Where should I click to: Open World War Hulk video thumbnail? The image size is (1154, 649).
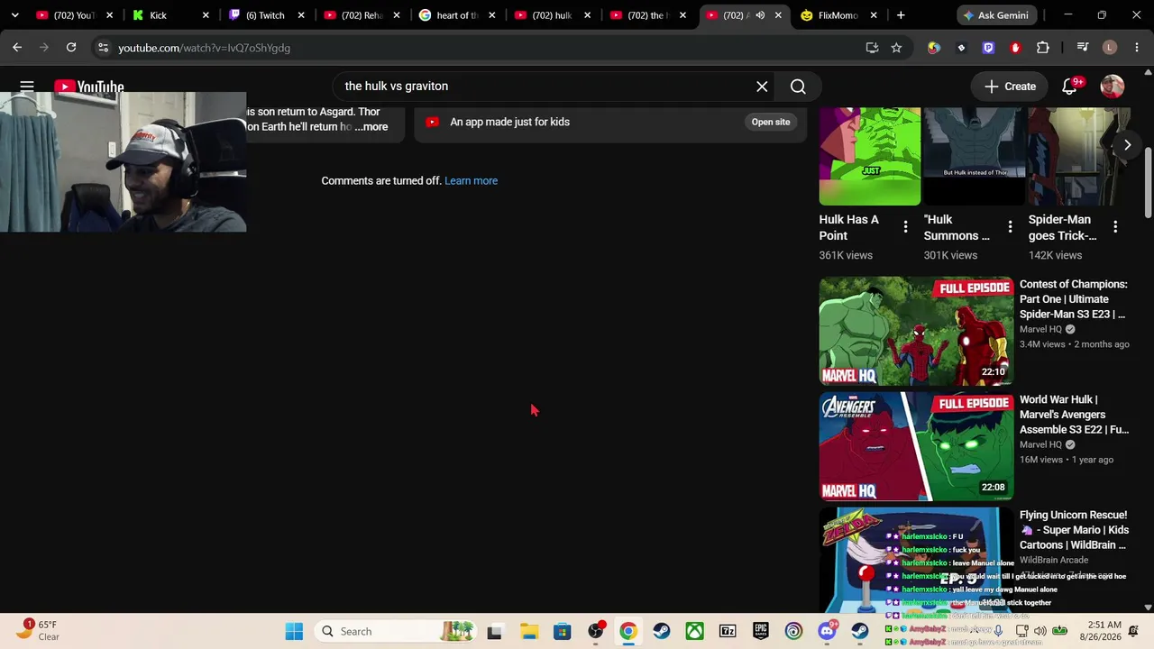coord(916,446)
